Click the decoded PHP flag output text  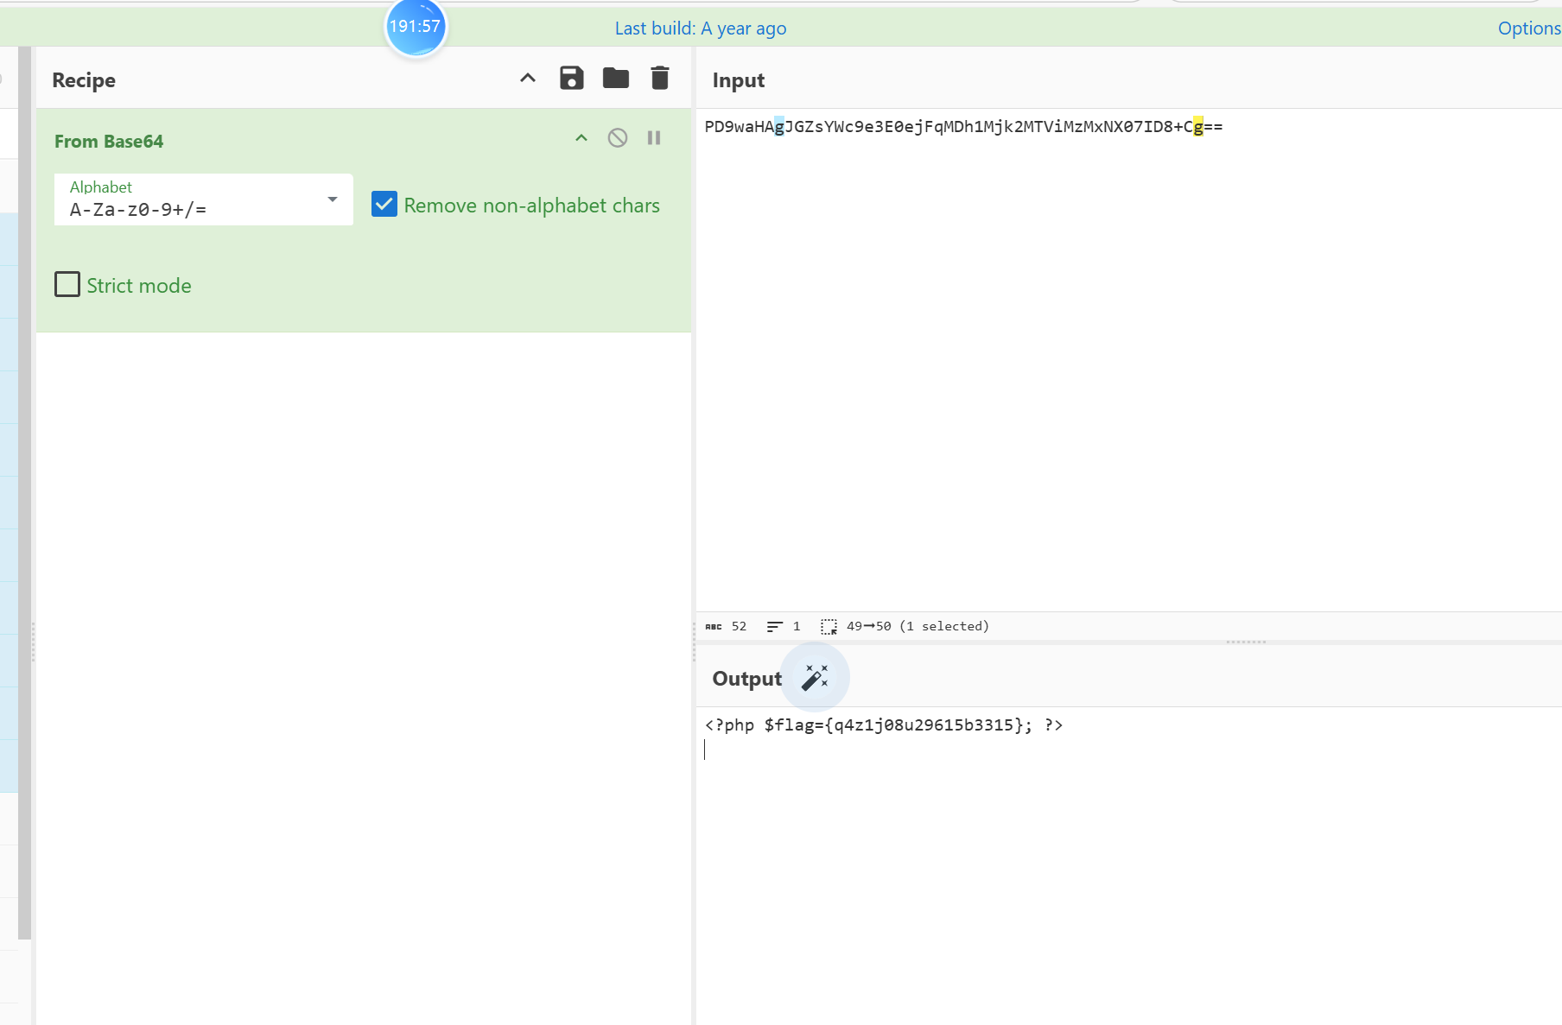(883, 725)
